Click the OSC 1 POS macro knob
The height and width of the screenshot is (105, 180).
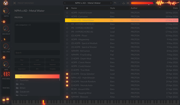pos(6,46)
